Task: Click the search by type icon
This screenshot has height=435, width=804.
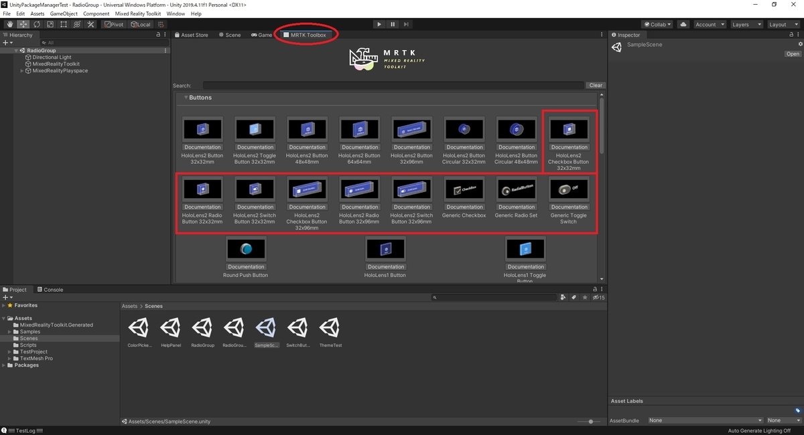Action: (563, 297)
